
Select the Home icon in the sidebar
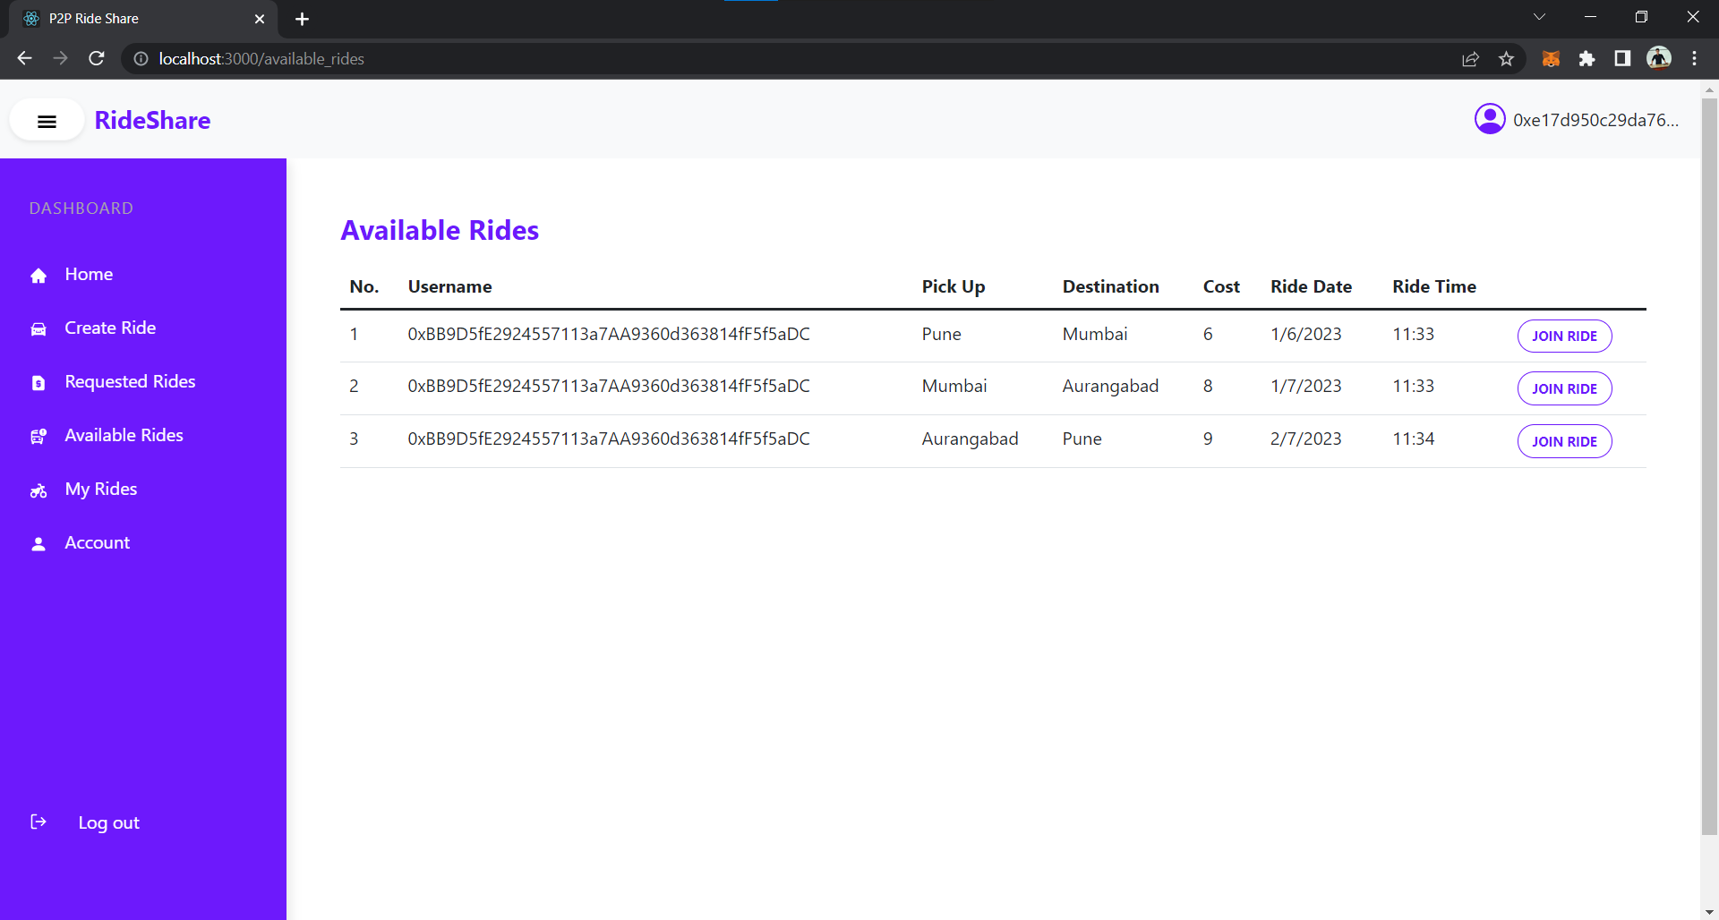(x=38, y=275)
